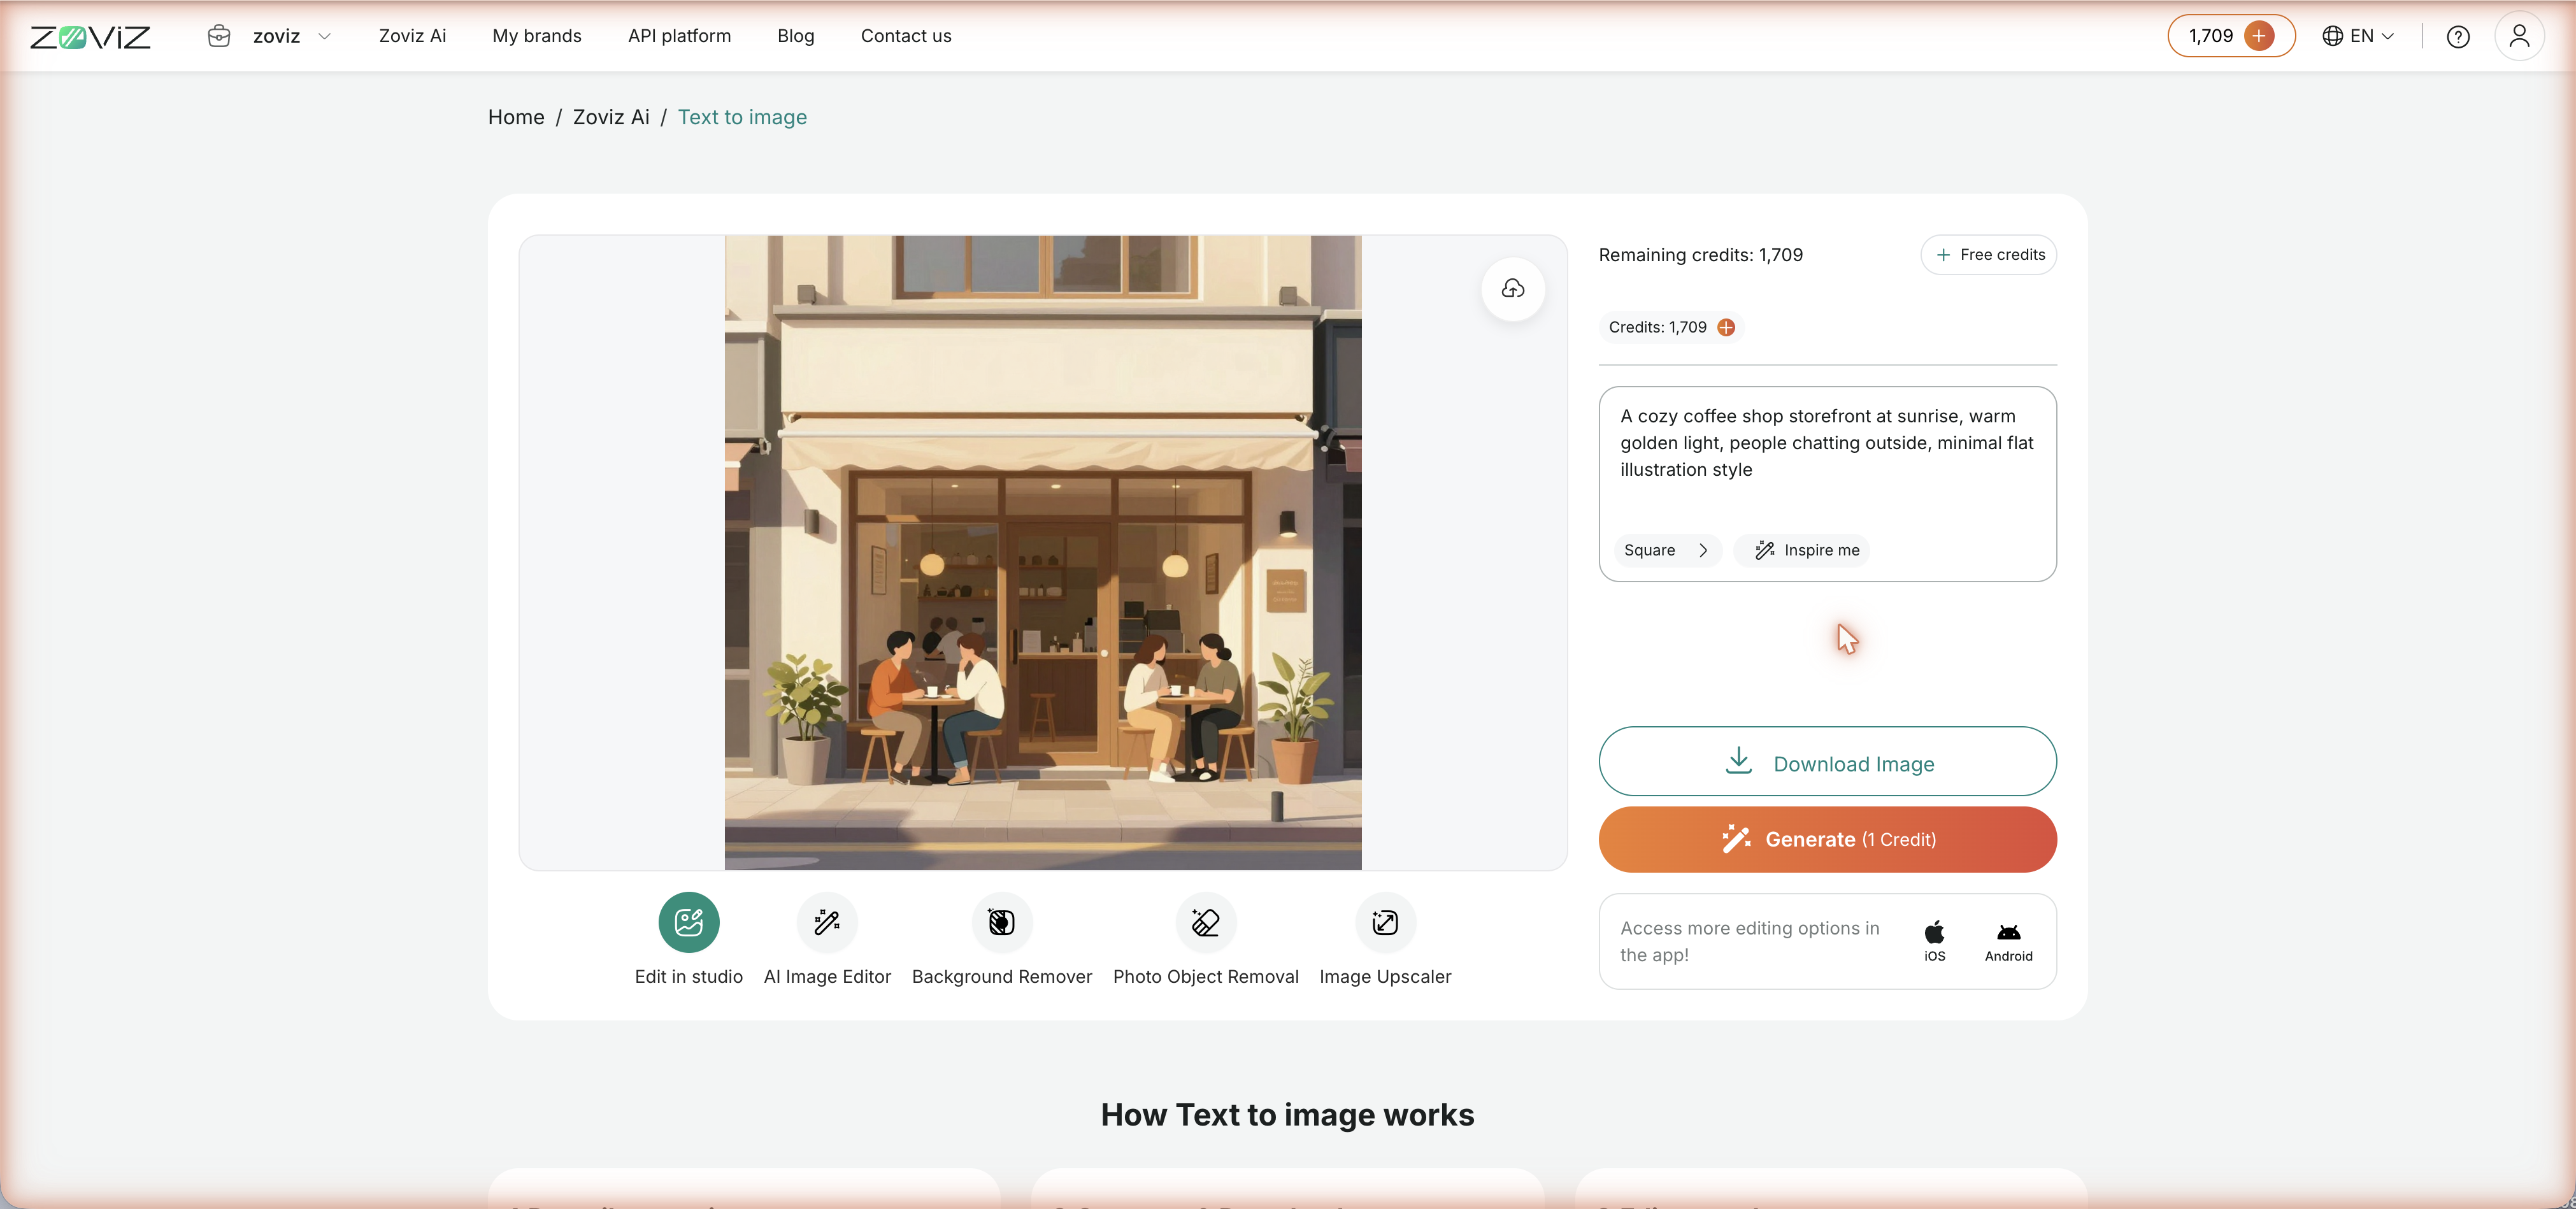This screenshot has width=2576, height=1209.
Task: Click the Photo Object Removal label
Action: coord(1206,977)
